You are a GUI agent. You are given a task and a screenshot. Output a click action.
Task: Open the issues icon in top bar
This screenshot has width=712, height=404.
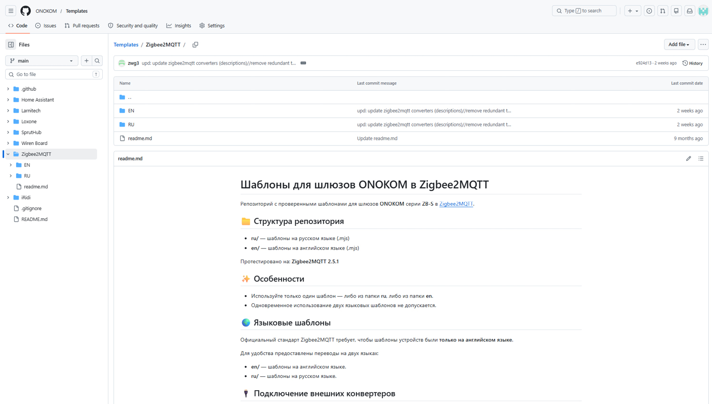(x=649, y=10)
